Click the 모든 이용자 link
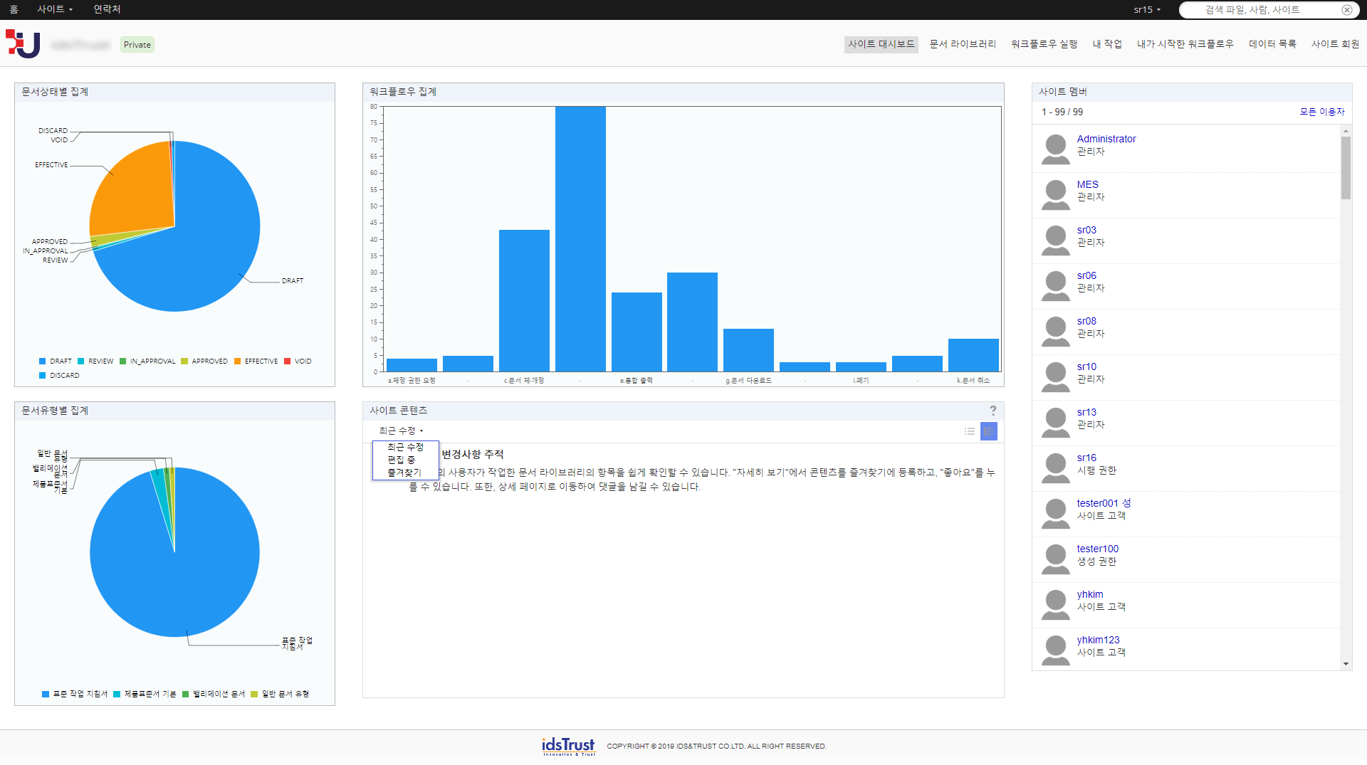This screenshot has height=765, width=1367. tap(1321, 112)
